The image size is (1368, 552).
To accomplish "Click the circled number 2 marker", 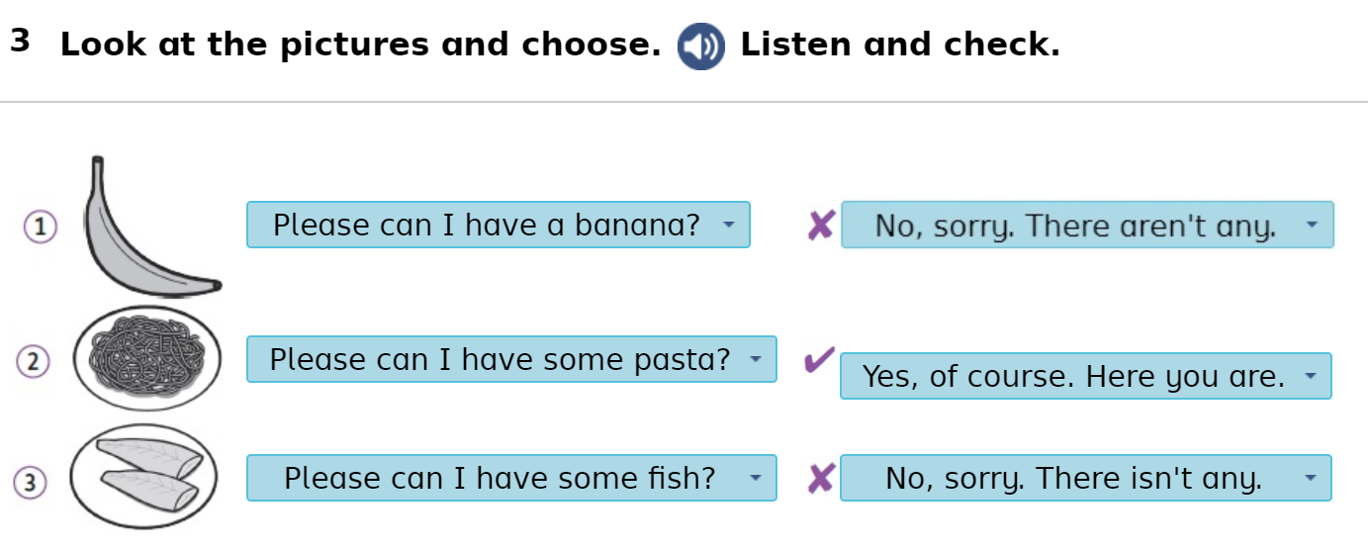I will 33,361.
